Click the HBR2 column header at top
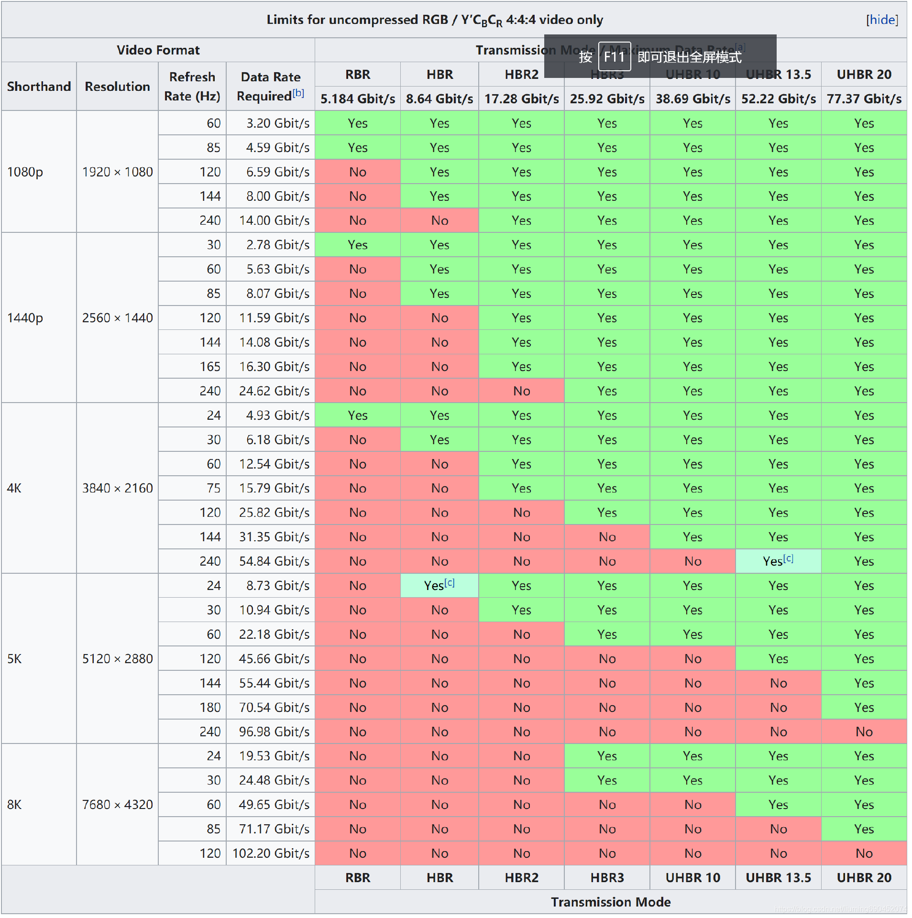912x918 pixels. point(521,75)
